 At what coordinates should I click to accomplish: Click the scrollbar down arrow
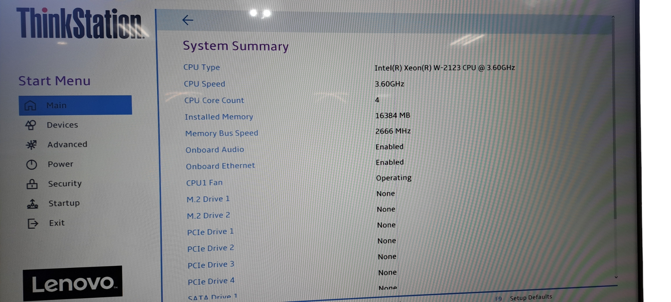coord(616,277)
